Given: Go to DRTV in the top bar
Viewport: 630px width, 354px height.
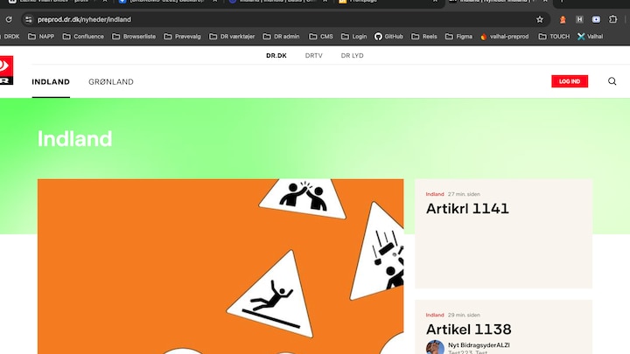Looking at the screenshot, I should click(x=313, y=55).
